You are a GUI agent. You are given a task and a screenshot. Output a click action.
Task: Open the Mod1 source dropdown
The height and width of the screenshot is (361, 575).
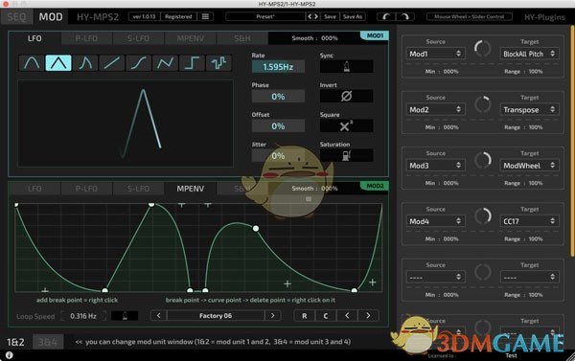[x=435, y=54]
